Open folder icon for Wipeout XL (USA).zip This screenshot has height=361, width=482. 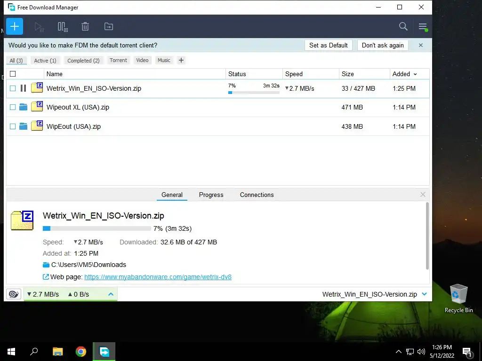(23, 107)
